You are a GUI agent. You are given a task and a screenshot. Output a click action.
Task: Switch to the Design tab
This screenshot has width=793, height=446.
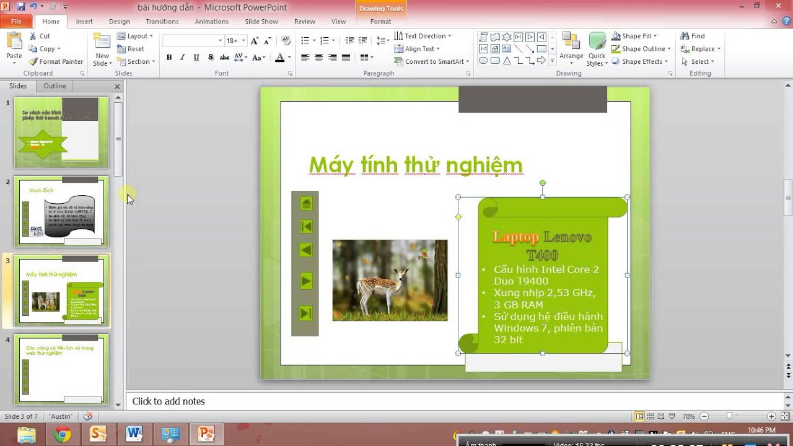120,22
